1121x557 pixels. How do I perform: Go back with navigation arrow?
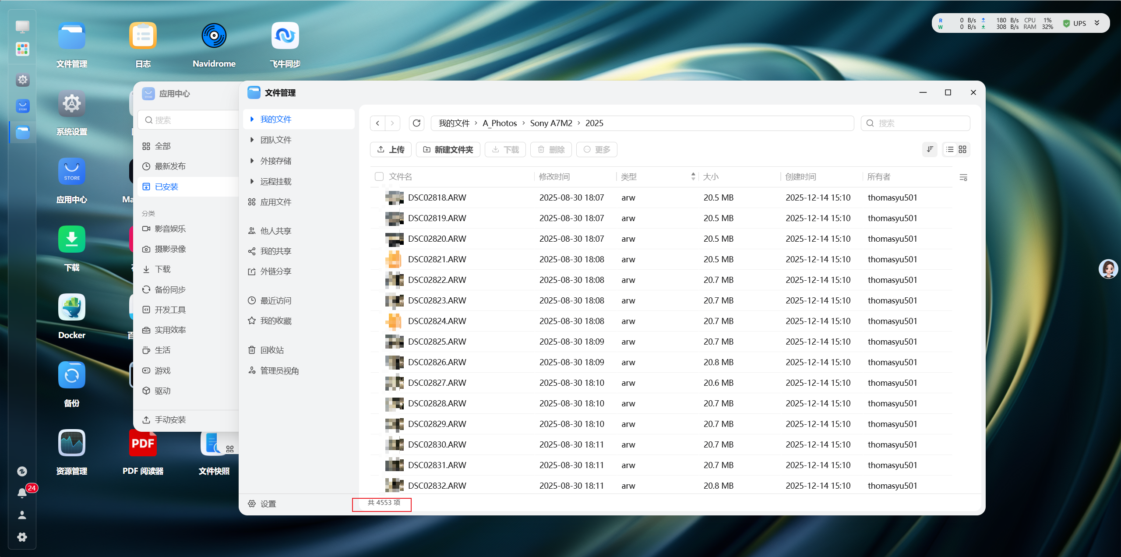click(377, 123)
